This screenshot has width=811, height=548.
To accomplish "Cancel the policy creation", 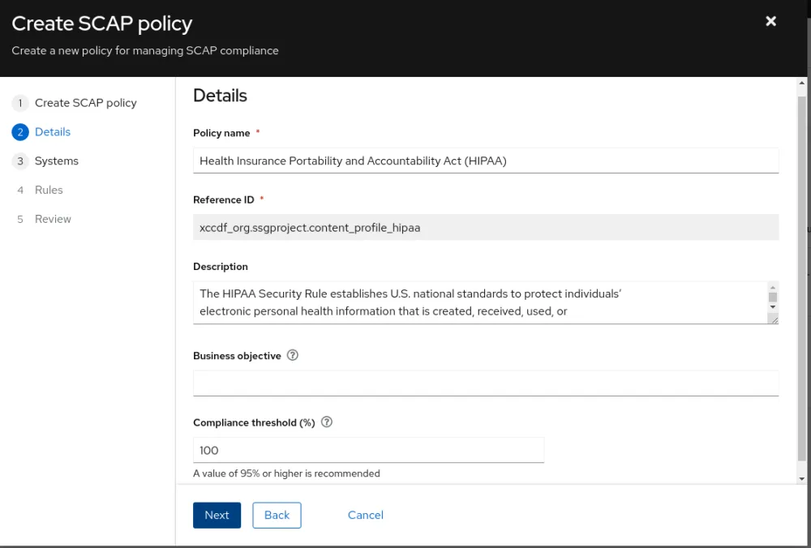I will 365,516.
